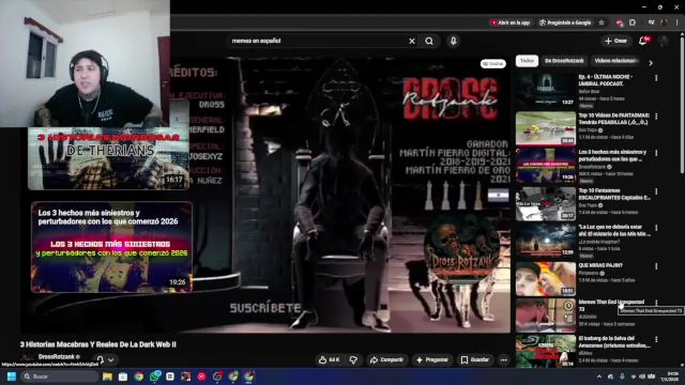Open 'Los 3 hechos más siniestros' end-screen card
The image size is (685, 385).
(111, 247)
